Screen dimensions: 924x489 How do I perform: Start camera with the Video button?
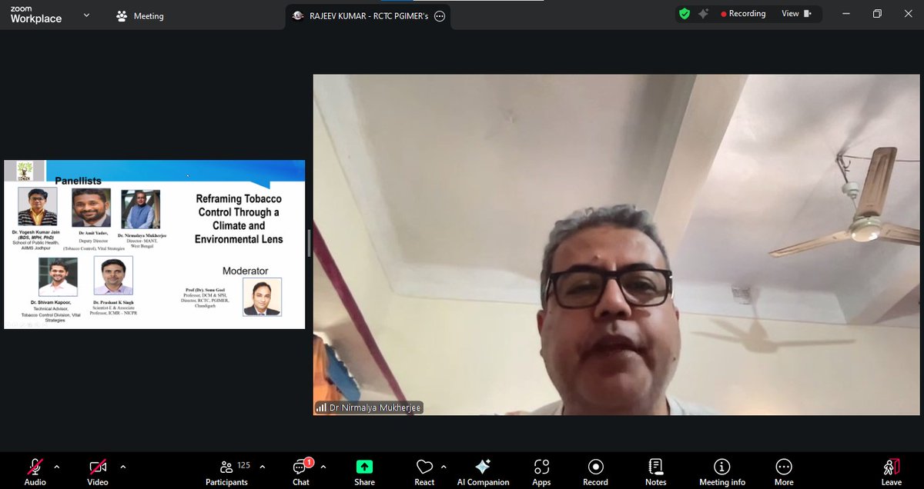(98, 471)
